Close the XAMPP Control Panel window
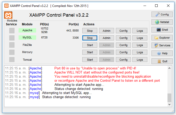The height and width of the screenshot is (115, 176). coord(168,6)
